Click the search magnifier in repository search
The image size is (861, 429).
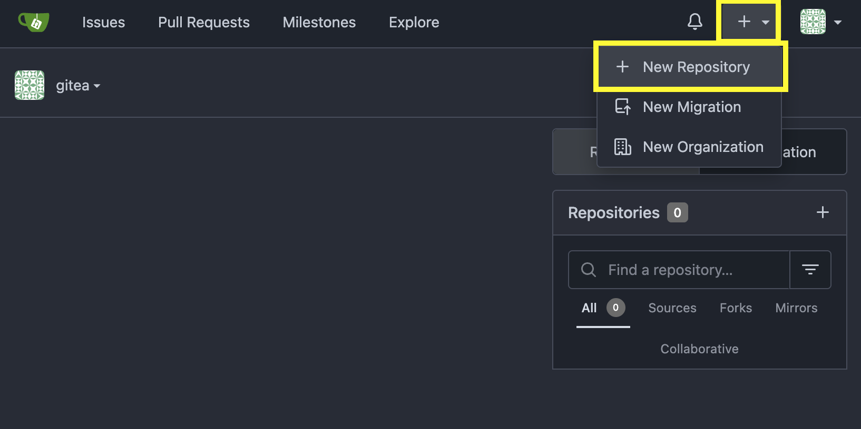588,270
